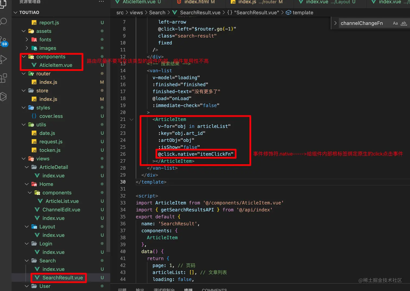Screen dimensions: 410x291
Task: Collapse the Layout folder
Action: pos(27,227)
